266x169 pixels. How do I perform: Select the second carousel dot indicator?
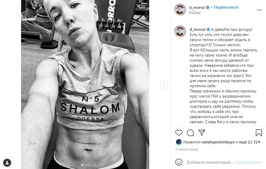tap(85, 165)
